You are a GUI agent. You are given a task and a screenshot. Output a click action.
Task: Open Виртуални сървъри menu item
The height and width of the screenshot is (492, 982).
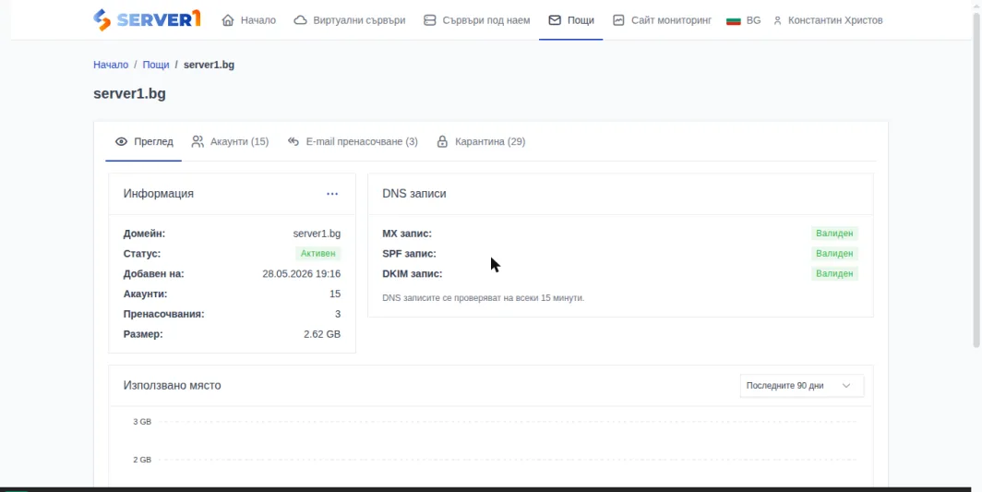pyautogui.click(x=350, y=20)
